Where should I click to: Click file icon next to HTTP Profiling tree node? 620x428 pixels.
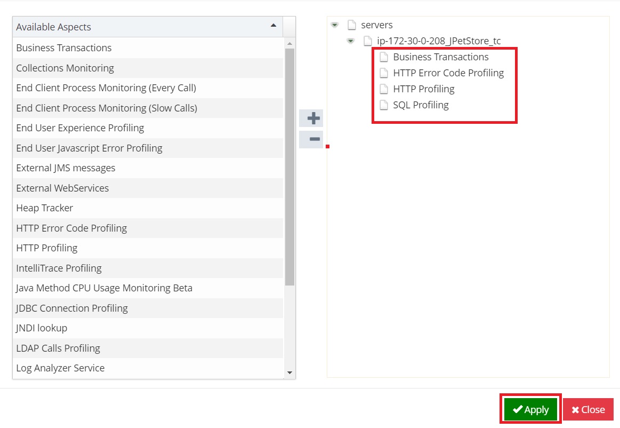coord(384,89)
